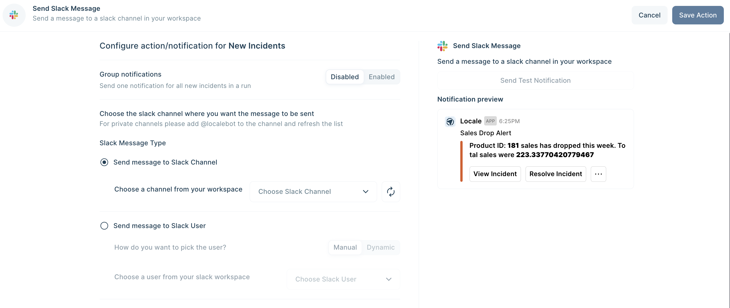Viewport: 730px width, 308px height.
Task: Click the Resolve Incident button in preview
Action: click(555, 173)
